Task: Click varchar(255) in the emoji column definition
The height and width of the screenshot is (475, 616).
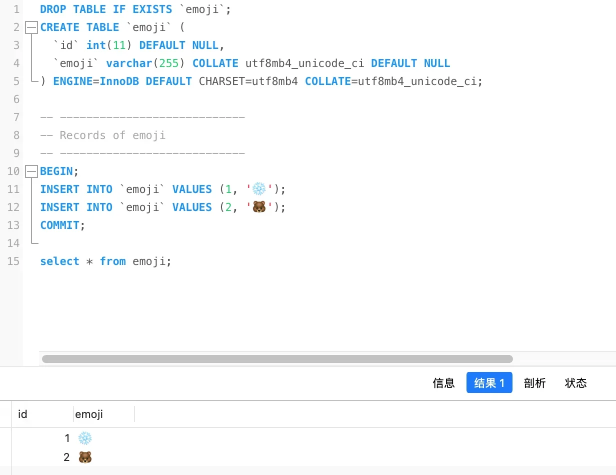Action: coord(145,63)
